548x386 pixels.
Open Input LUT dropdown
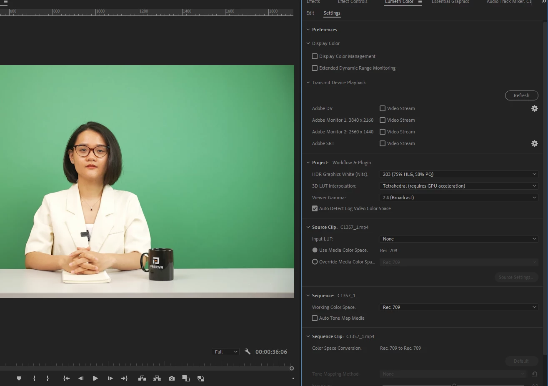[459, 239]
